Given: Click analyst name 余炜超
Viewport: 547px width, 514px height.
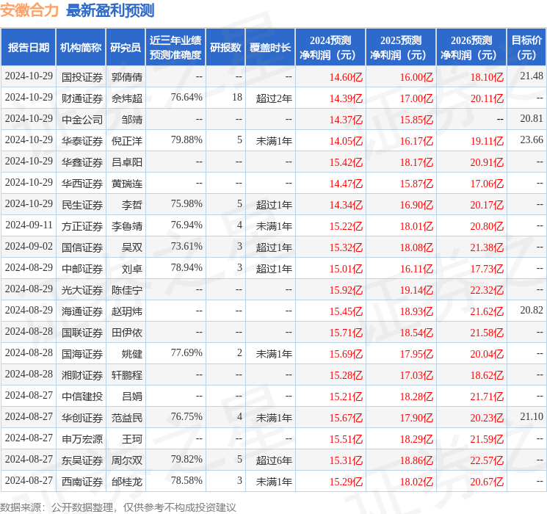Looking at the screenshot, I should click(x=127, y=98).
